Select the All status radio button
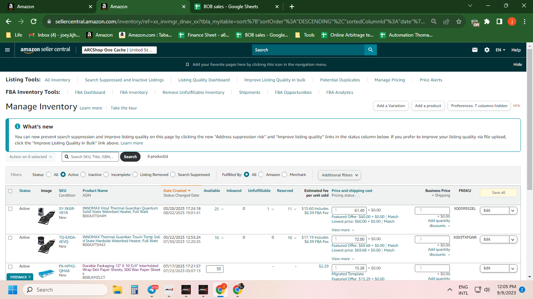This screenshot has height=299, width=533. click(x=49, y=175)
